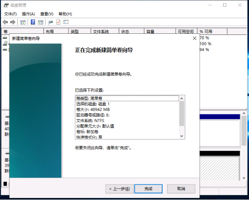This screenshot has height=200, width=249.
Task: Click the hatched unallocated disk partition
Action: click(x=219, y=169)
